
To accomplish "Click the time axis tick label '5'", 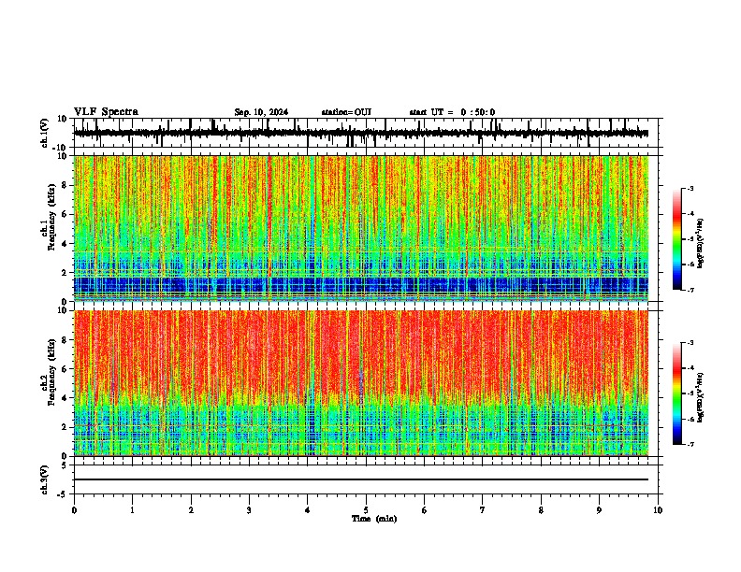I will (366, 510).
